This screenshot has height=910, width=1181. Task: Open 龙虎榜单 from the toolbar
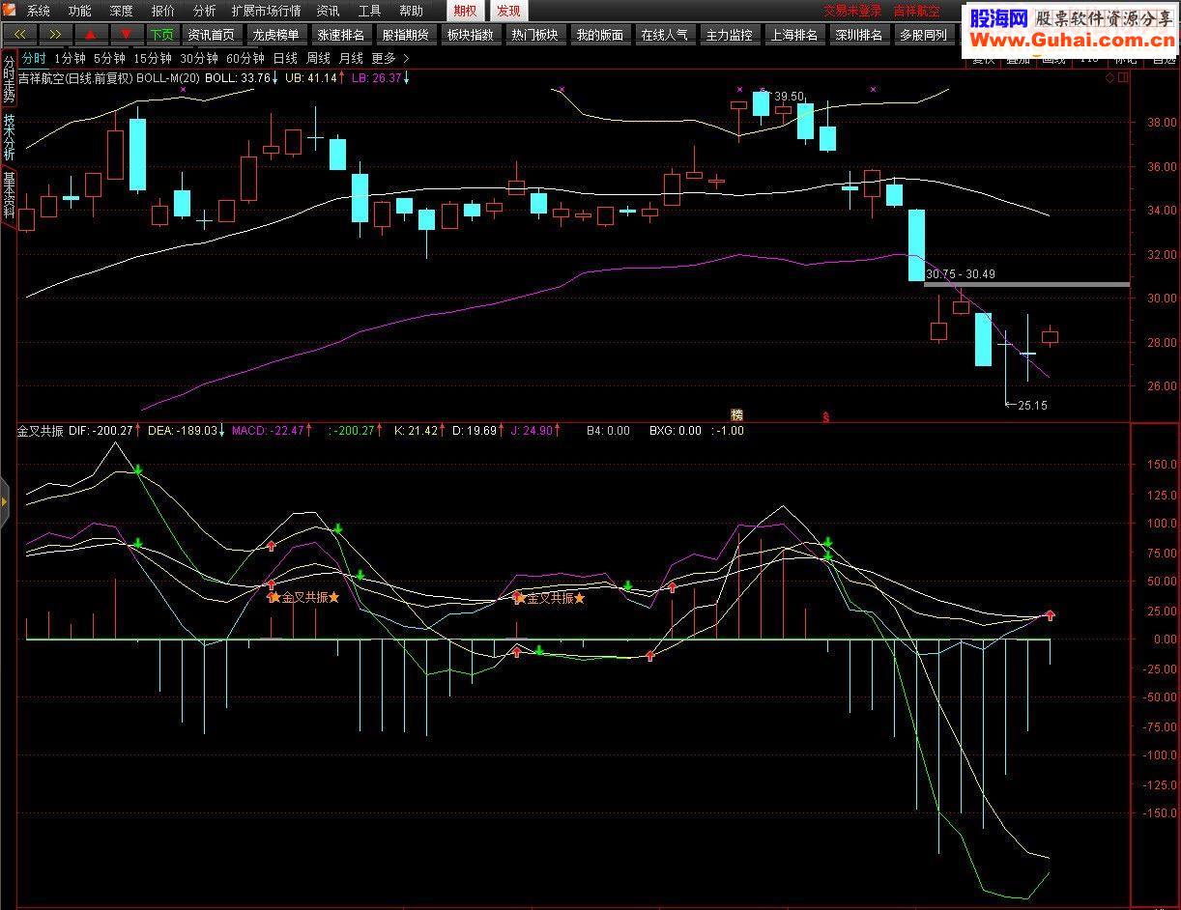pos(275,35)
